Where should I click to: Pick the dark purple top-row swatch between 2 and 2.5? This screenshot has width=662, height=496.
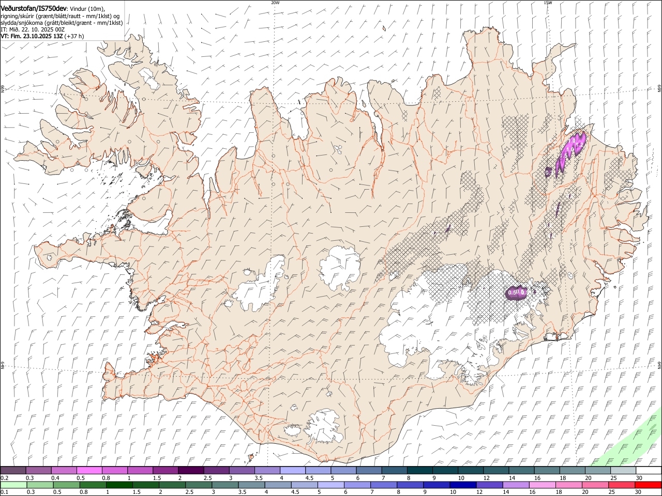pyautogui.click(x=190, y=470)
